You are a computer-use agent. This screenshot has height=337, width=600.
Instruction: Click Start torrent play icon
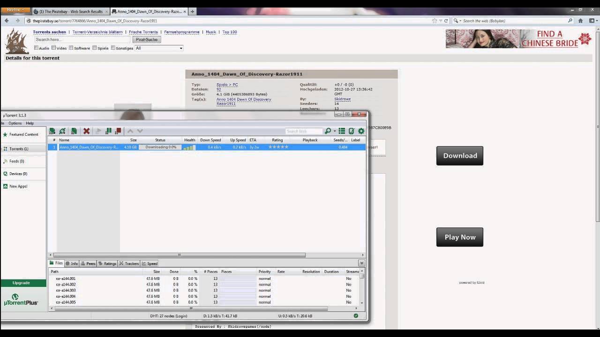click(98, 131)
